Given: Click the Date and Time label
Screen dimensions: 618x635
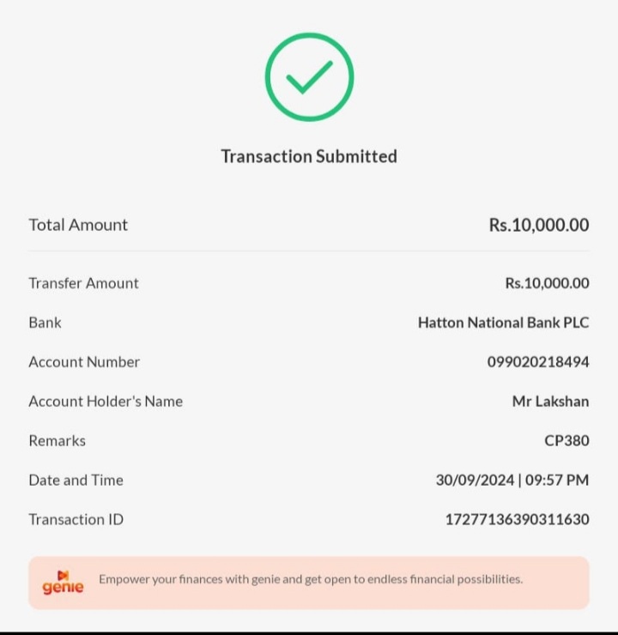Looking at the screenshot, I should 76,480.
